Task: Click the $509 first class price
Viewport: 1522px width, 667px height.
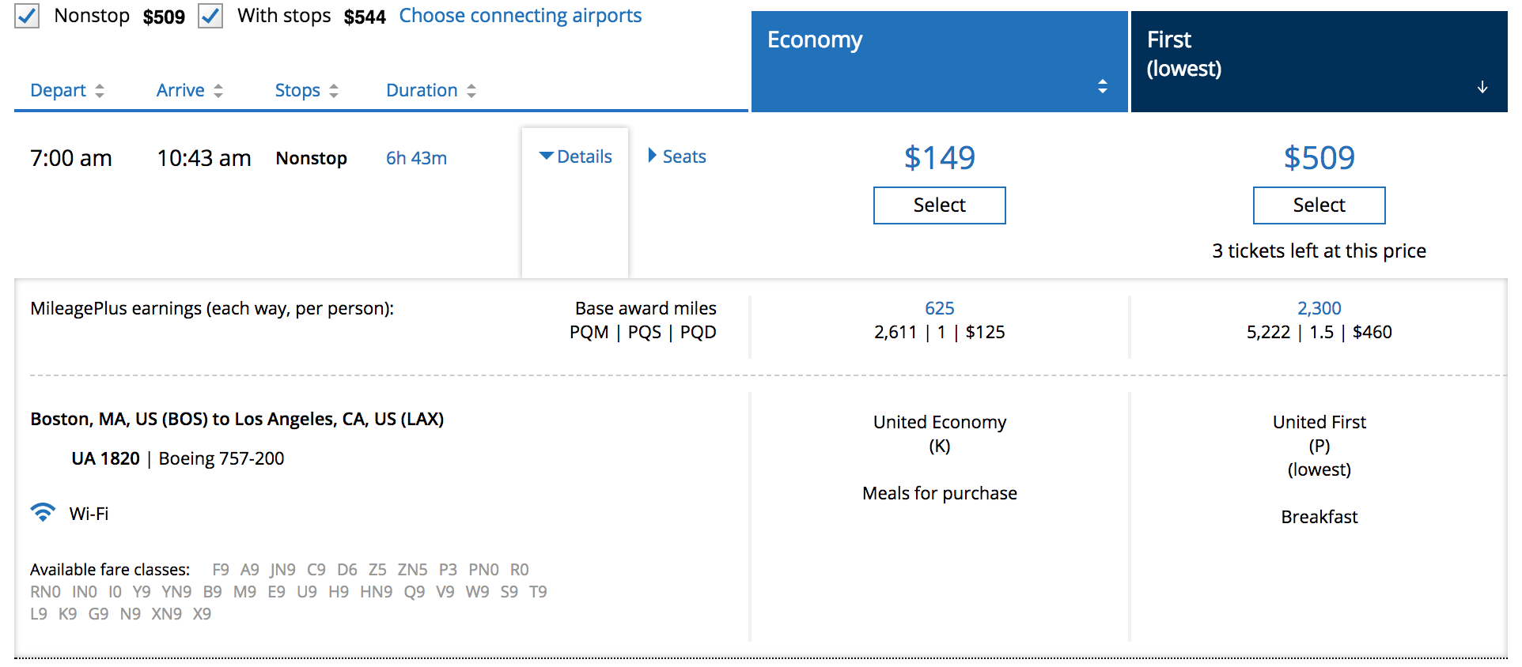Action: (x=1319, y=158)
